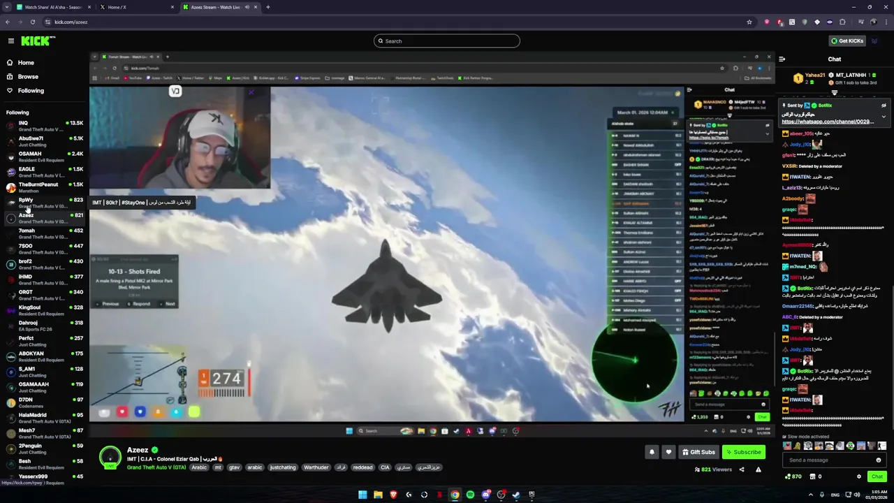This screenshot has height=503, width=894.
Task: Open volume control in system tray
Action: tap(857, 495)
